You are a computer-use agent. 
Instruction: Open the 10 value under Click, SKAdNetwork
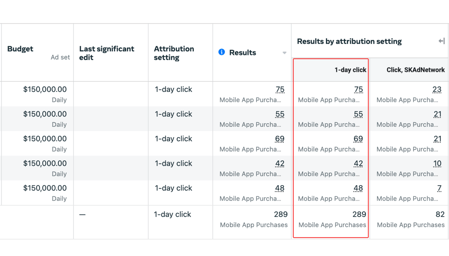(437, 164)
